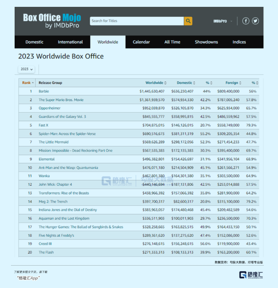
Task: Open the Calendar tab
Action: click(x=142, y=42)
